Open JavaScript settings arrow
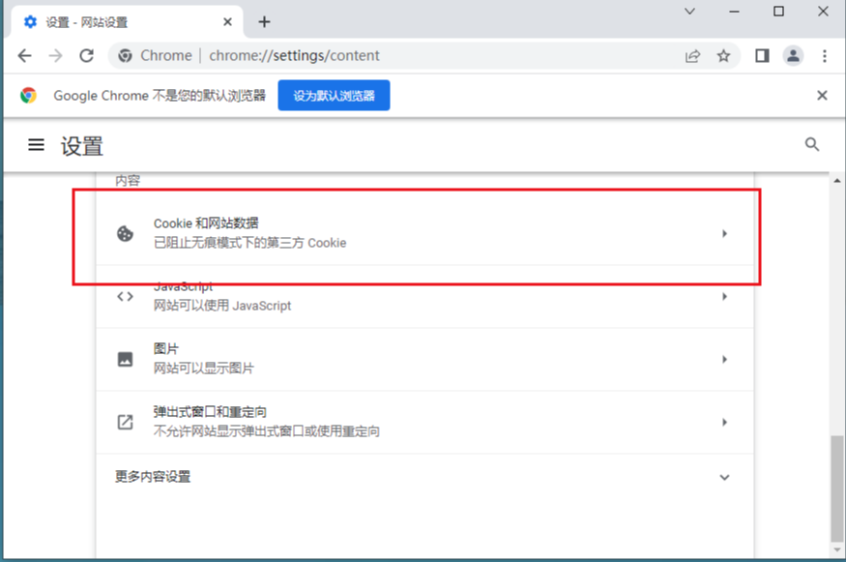Image resolution: width=846 pixels, height=562 pixels. (x=724, y=296)
